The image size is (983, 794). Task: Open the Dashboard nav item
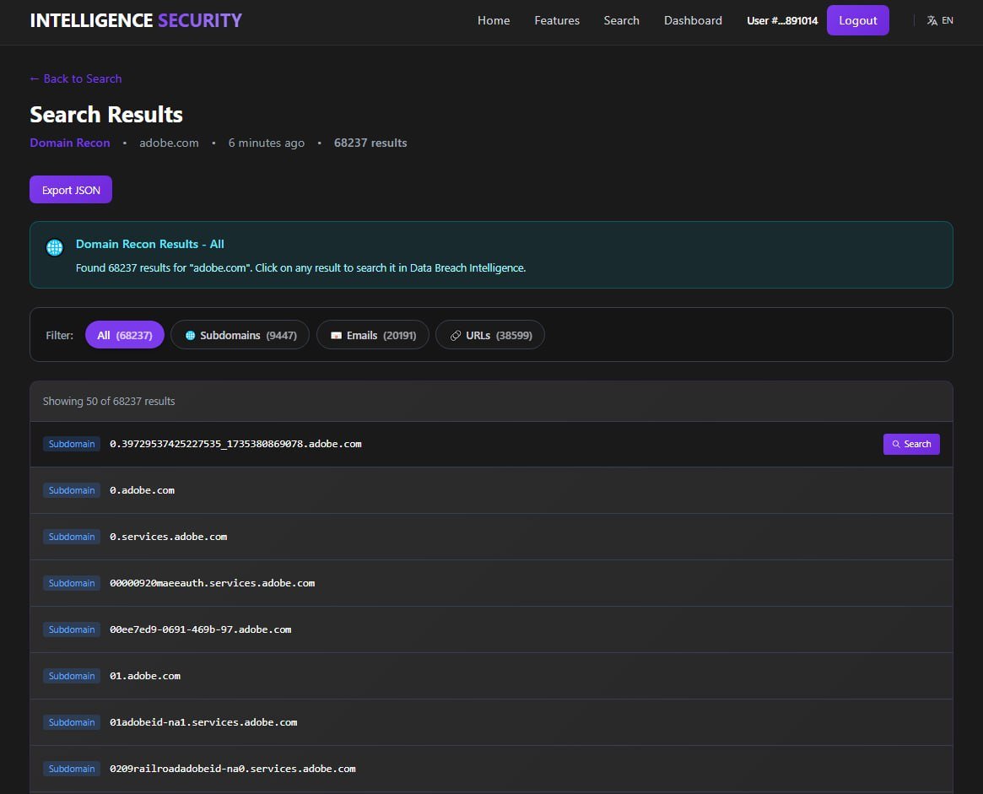(693, 21)
